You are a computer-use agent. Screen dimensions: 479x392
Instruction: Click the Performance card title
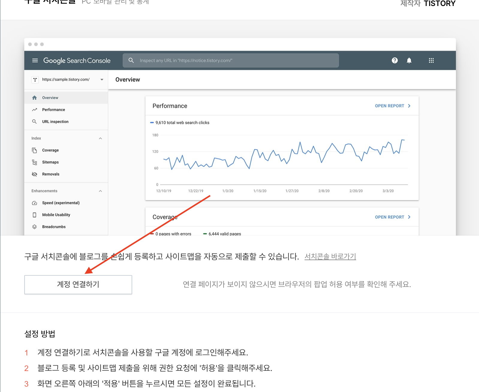pyautogui.click(x=170, y=106)
